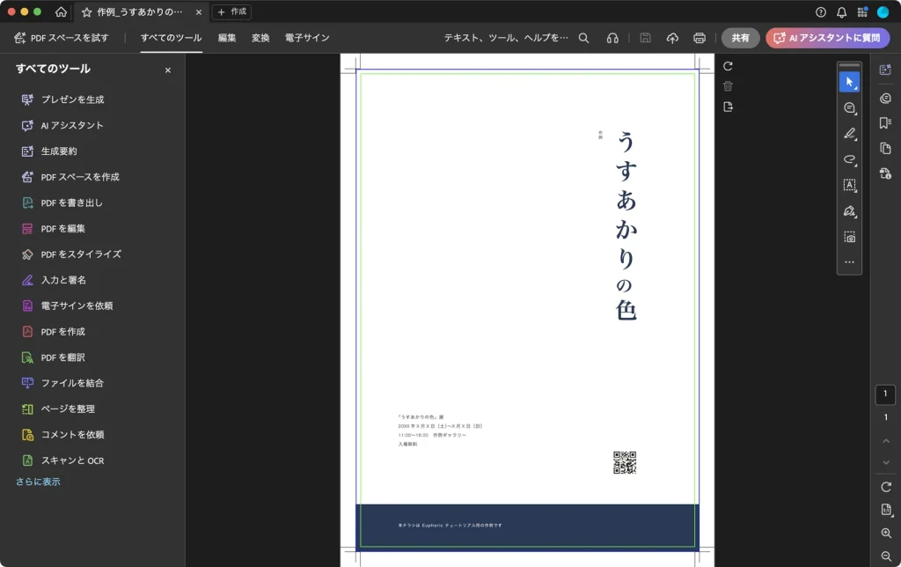
Task: Open PDF スペースを作成 tool
Action: coord(70,177)
